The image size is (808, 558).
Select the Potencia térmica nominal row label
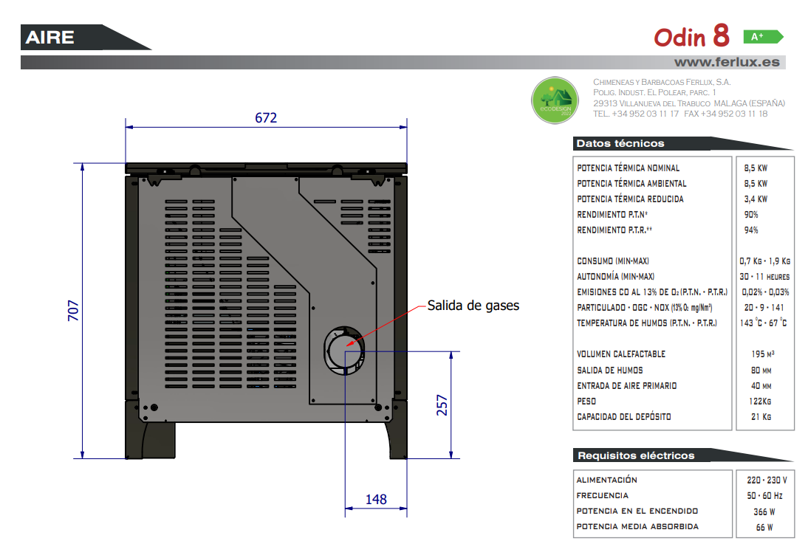click(x=629, y=168)
